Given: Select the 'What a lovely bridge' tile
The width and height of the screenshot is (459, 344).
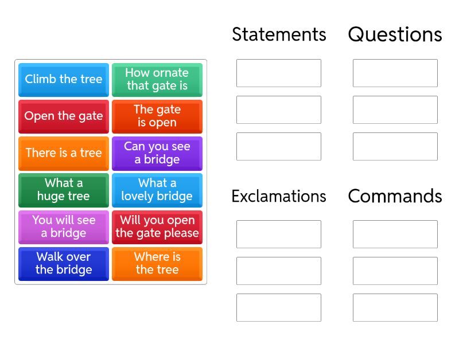Looking at the screenshot, I should 157,190.
